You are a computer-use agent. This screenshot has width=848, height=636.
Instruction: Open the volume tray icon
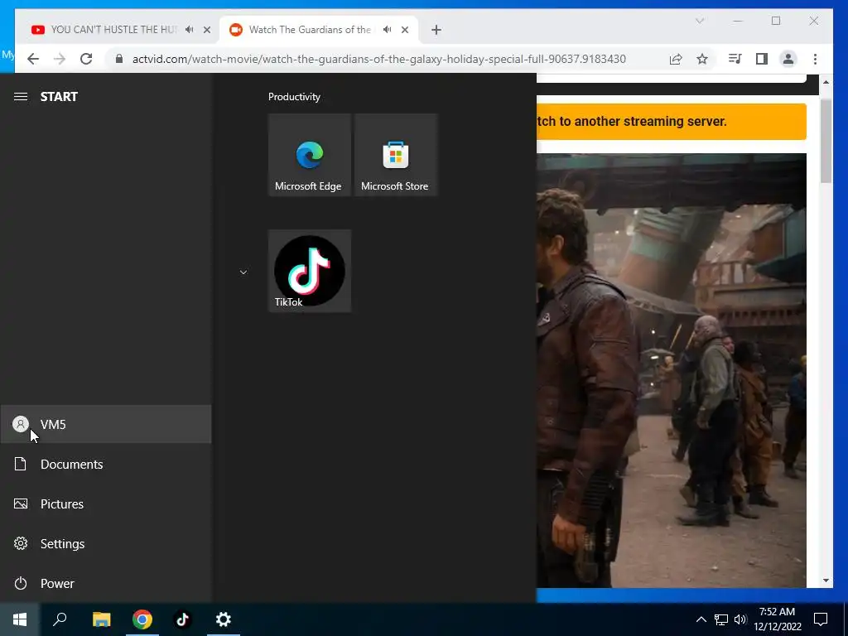pyautogui.click(x=740, y=619)
